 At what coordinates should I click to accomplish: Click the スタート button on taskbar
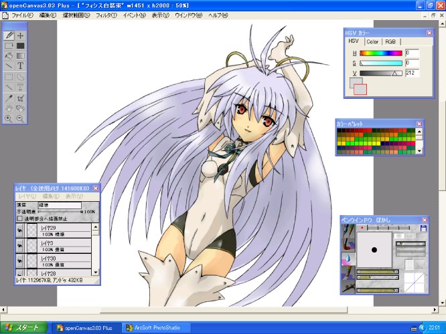(23, 328)
